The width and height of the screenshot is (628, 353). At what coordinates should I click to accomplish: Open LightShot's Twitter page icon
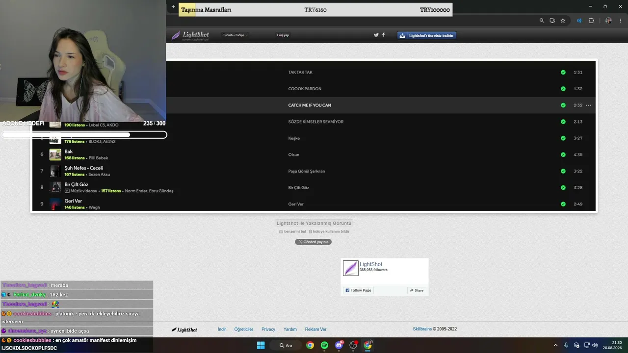376,35
